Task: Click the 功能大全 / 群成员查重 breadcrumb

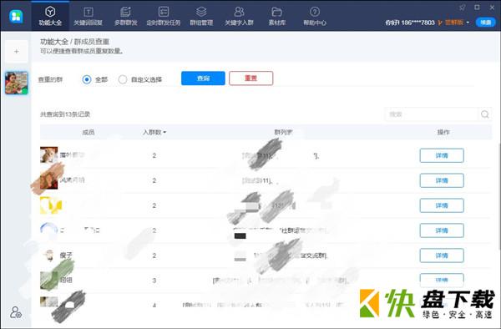Action: point(75,42)
